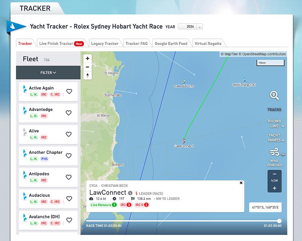Open the Tracker FAQ tab
Image resolution: width=302 pixels, height=241 pixels.
pyautogui.click(x=137, y=43)
